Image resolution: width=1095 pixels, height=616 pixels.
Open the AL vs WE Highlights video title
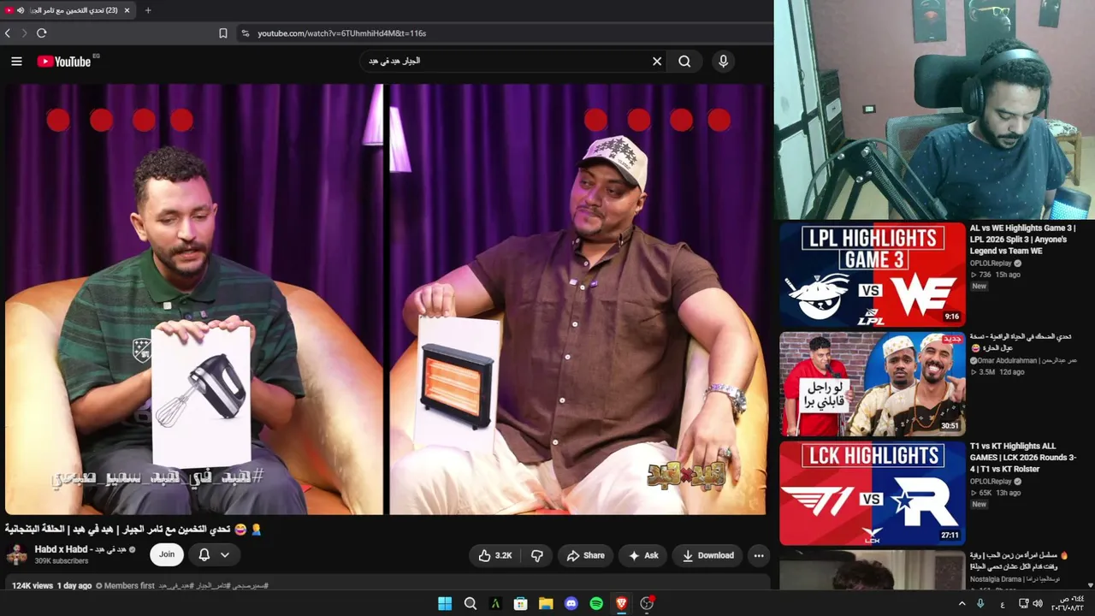pos(1022,240)
